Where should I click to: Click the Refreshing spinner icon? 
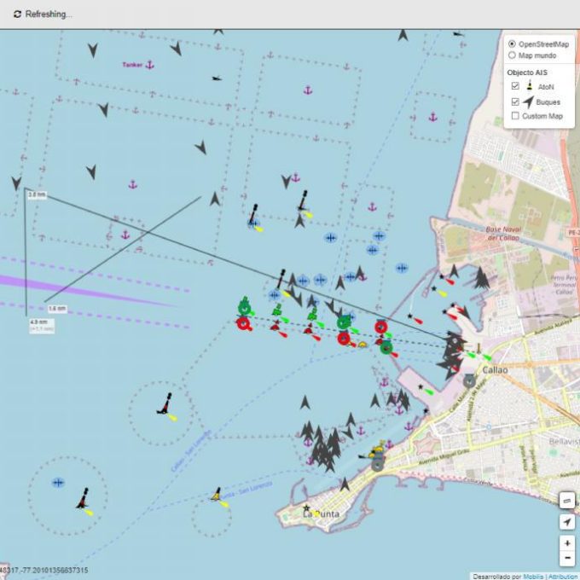click(17, 14)
